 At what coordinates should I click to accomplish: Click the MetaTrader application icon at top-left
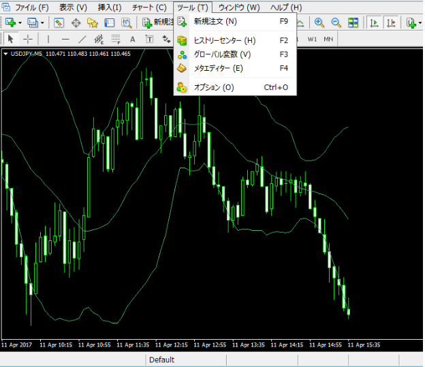click(x=5, y=7)
